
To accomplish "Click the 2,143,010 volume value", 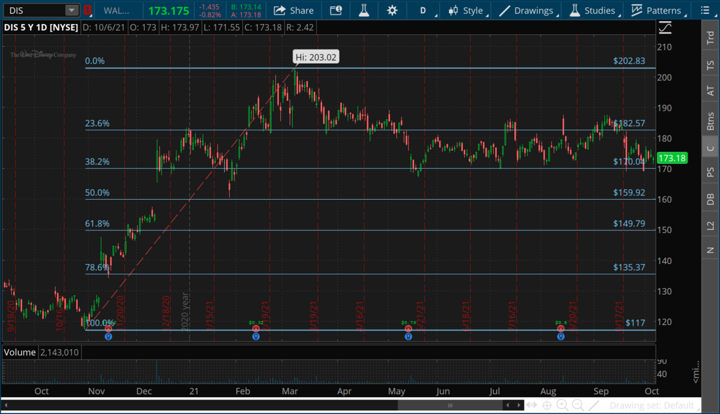I will coord(59,352).
